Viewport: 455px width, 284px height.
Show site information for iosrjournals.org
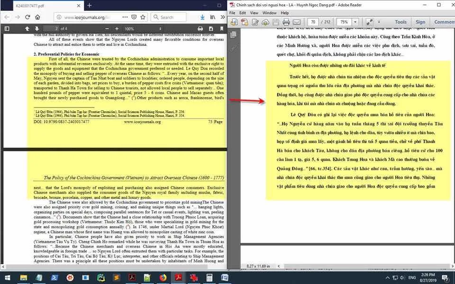tap(59, 17)
